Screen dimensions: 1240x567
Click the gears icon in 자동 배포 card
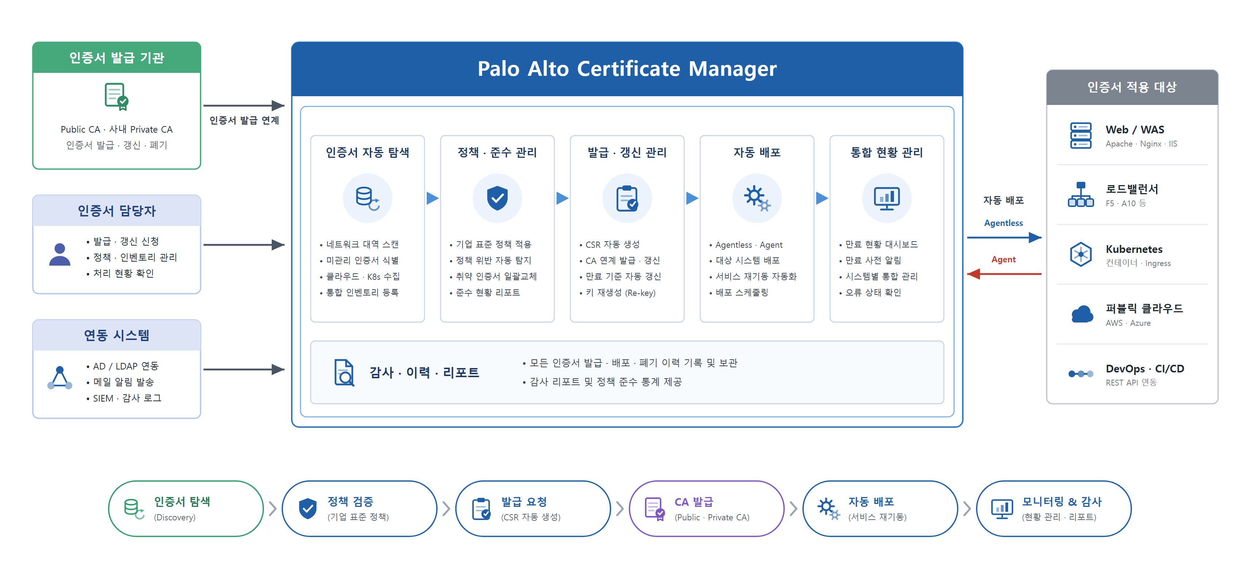757,198
